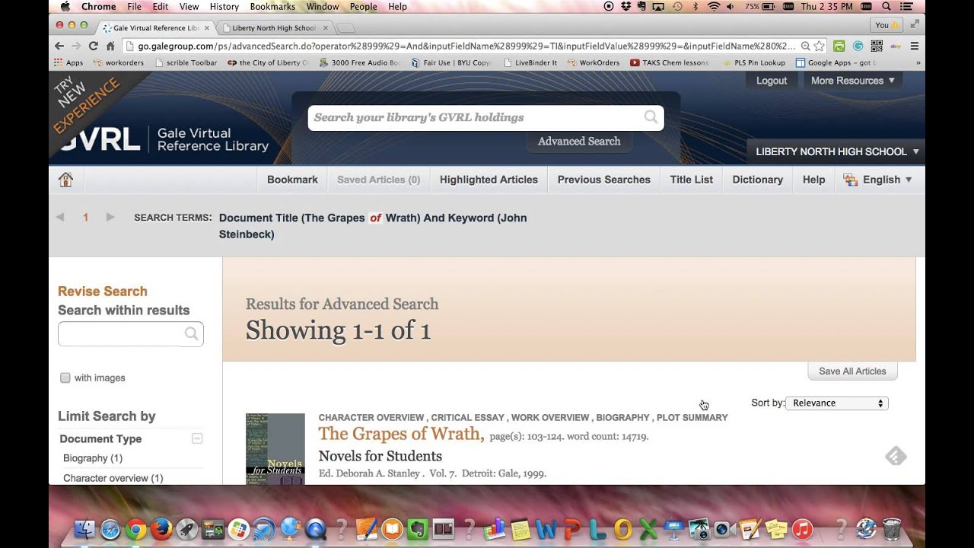The image size is (974, 548).
Task: Click the green printer extension icon
Action: [839, 46]
